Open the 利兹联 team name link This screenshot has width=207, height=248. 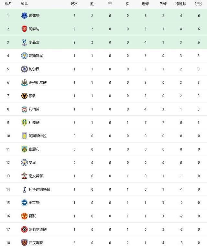pos(34,123)
